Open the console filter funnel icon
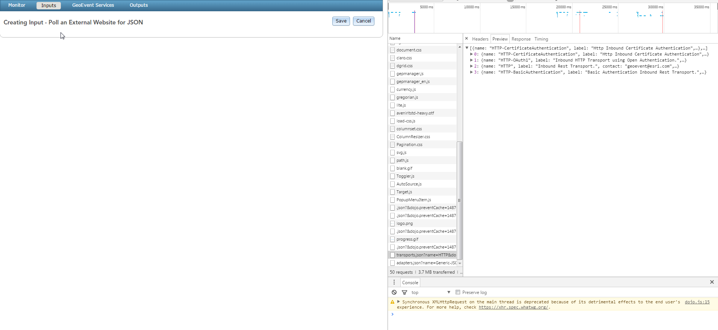The image size is (718, 330). [404, 292]
